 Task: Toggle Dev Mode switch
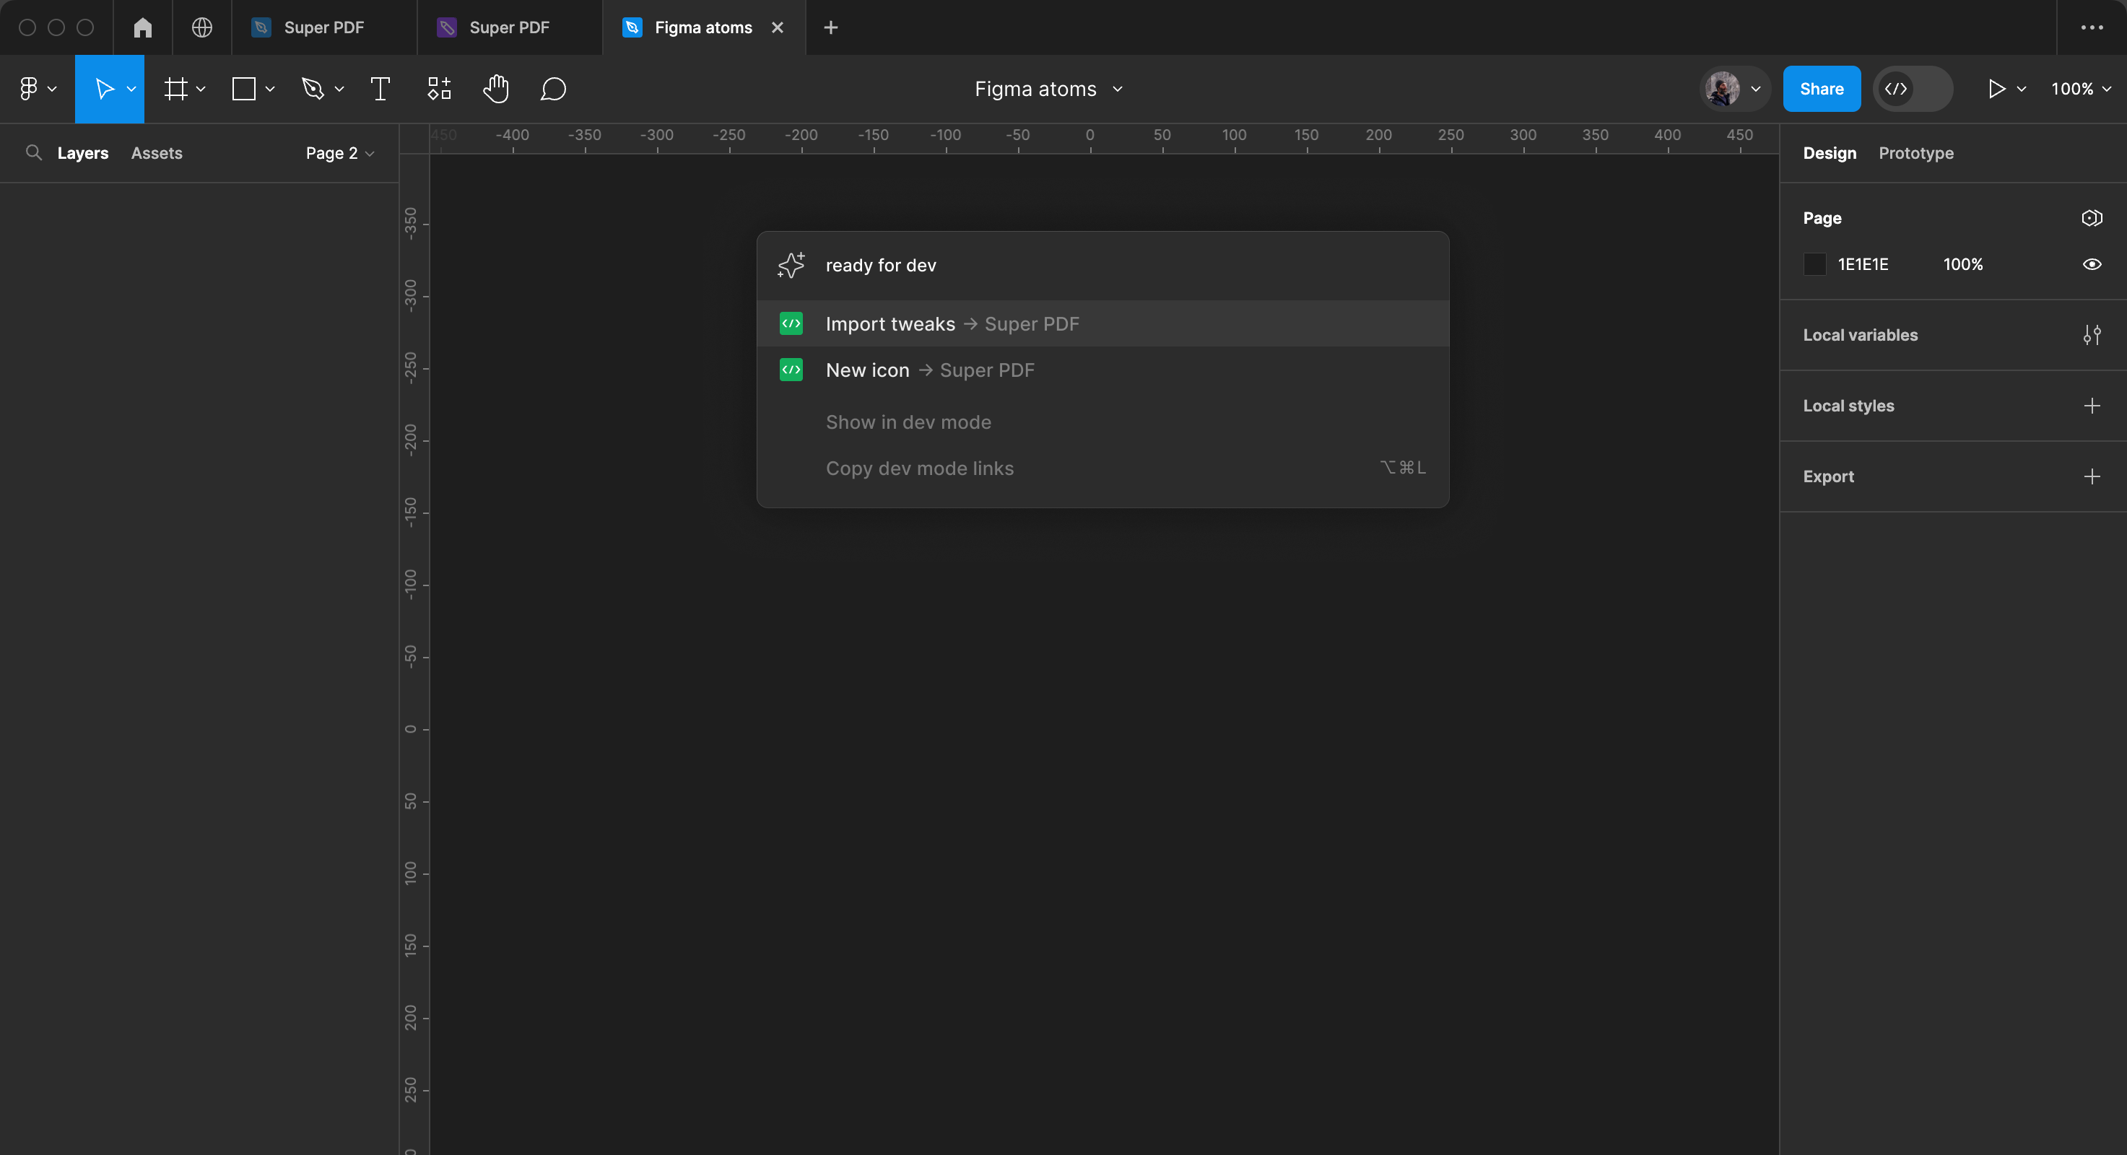(1913, 88)
